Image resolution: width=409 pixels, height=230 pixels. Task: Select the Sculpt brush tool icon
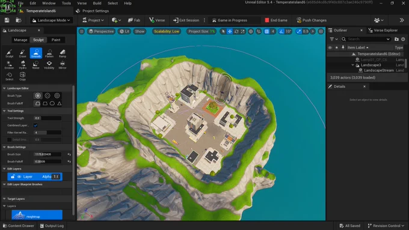click(x=9, y=53)
